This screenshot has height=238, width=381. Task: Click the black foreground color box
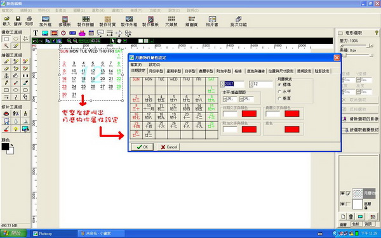click(x=5, y=147)
